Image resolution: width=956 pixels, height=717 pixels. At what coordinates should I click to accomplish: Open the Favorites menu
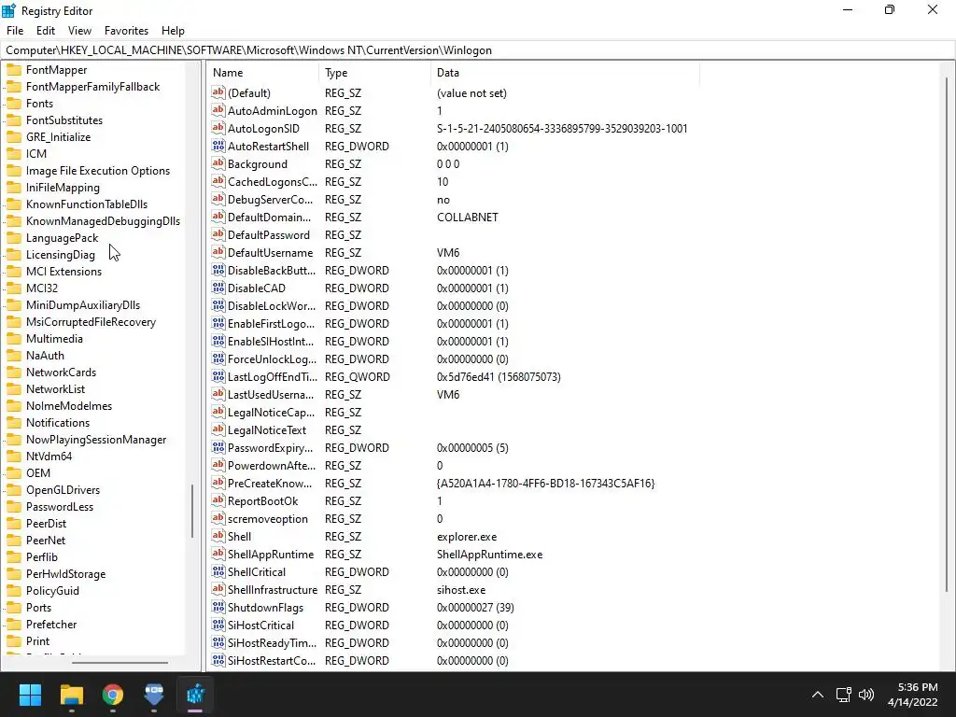pos(126,31)
